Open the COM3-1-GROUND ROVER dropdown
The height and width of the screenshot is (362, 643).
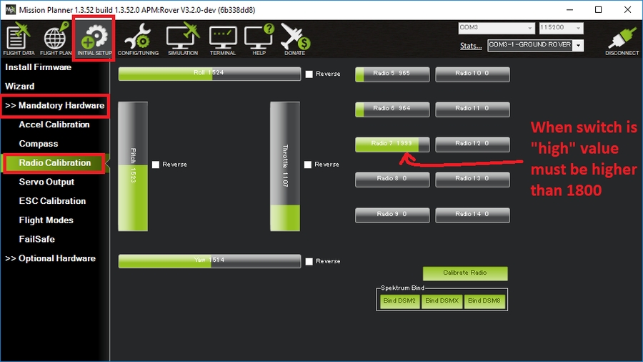coord(535,46)
